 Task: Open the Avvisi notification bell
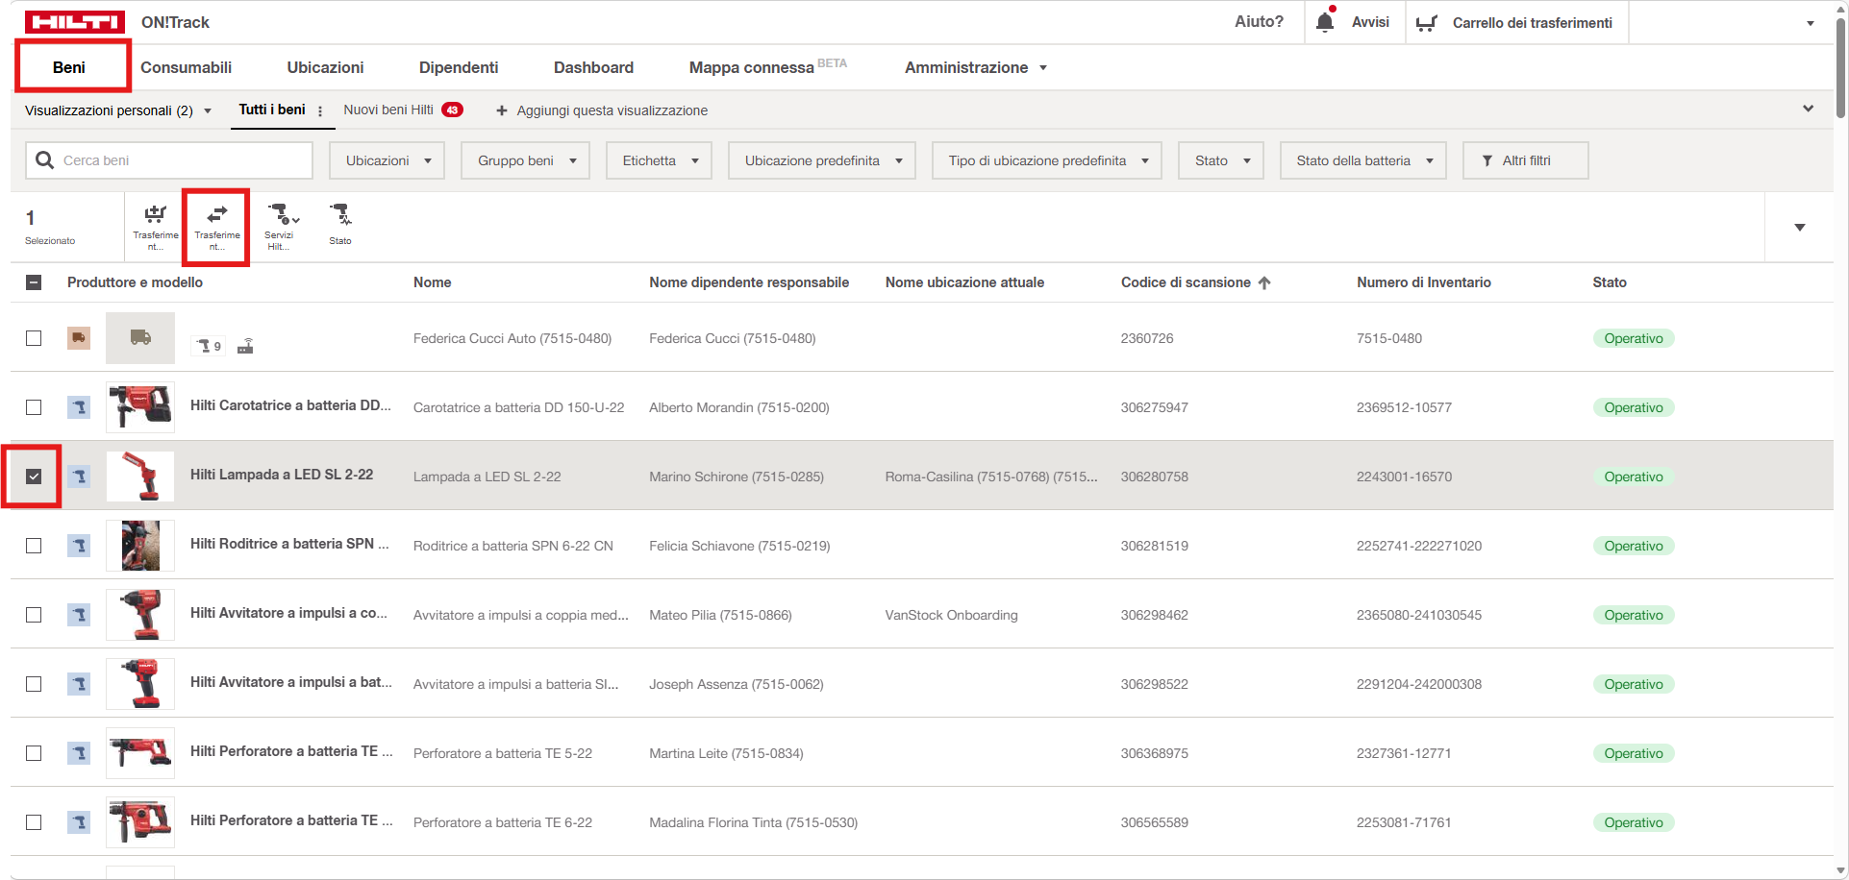click(1325, 22)
